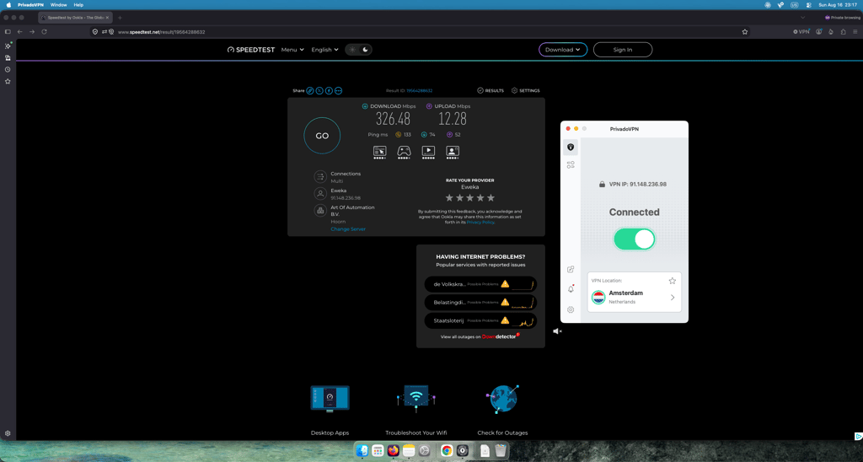The width and height of the screenshot is (863, 462).
Task: Click the Art Of Automation server icon
Action: (320, 211)
